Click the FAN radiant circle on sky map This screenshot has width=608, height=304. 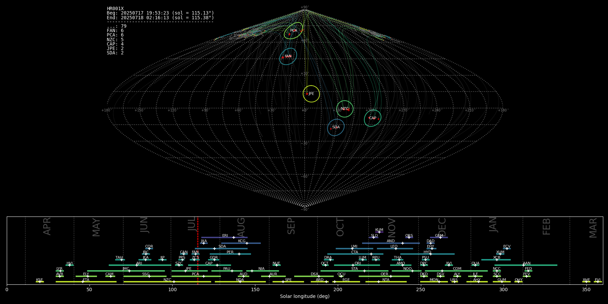288,56
